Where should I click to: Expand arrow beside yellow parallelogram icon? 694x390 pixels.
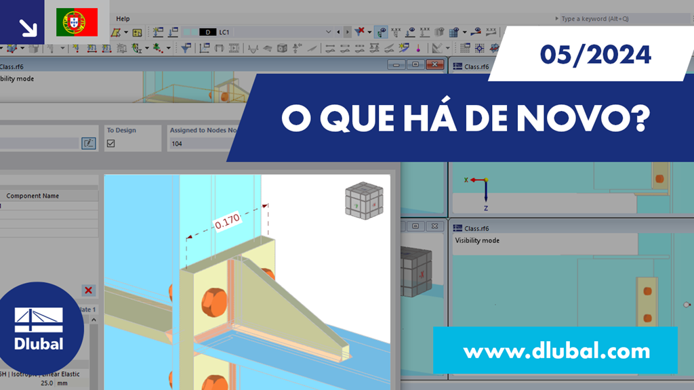pyautogui.click(x=126, y=32)
